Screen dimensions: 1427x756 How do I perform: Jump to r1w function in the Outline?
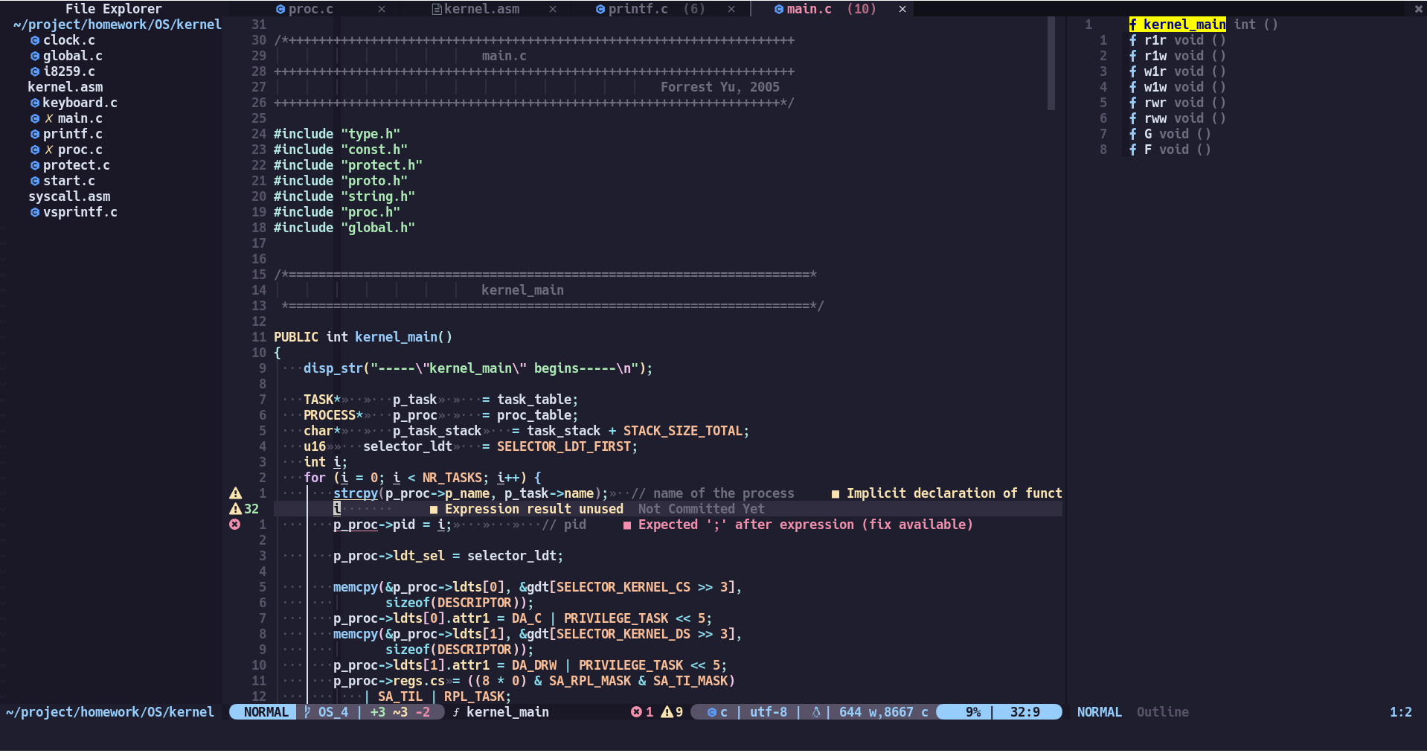click(1155, 56)
